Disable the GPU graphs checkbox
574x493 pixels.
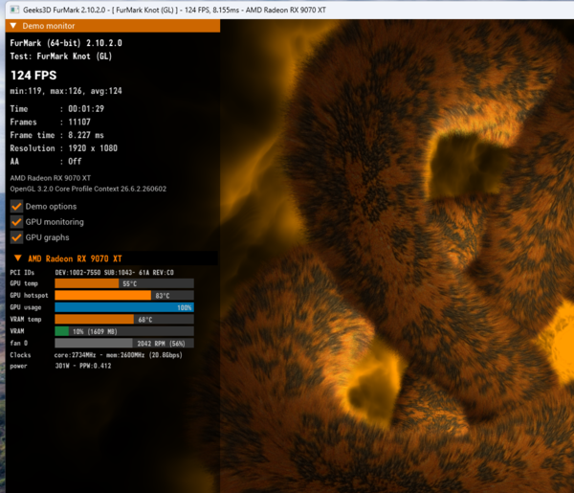pos(16,237)
